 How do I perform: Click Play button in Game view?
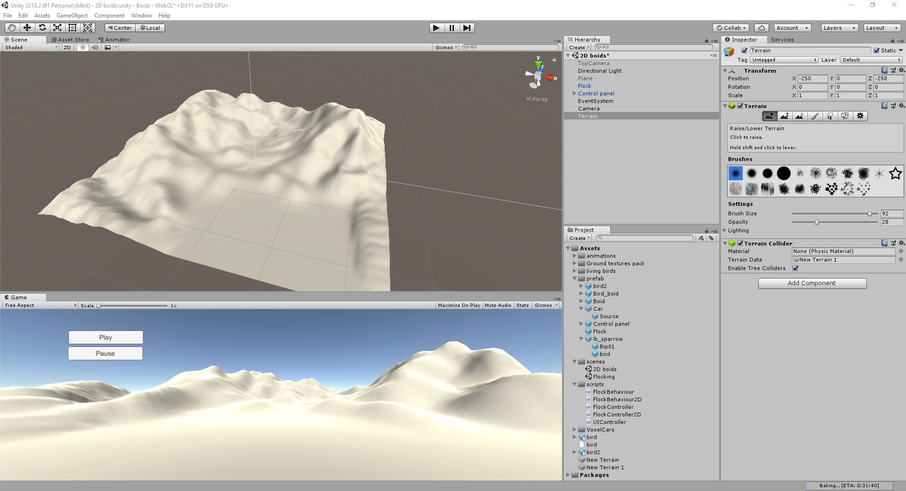(x=106, y=337)
